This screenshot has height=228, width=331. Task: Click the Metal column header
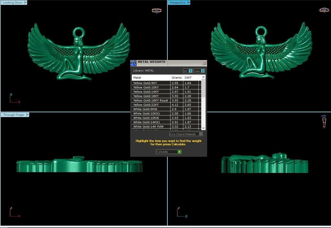[x=151, y=78]
